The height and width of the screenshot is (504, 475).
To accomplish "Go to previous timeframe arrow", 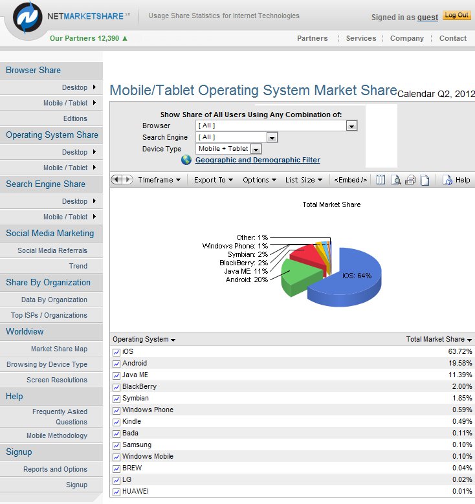I will click(116, 180).
